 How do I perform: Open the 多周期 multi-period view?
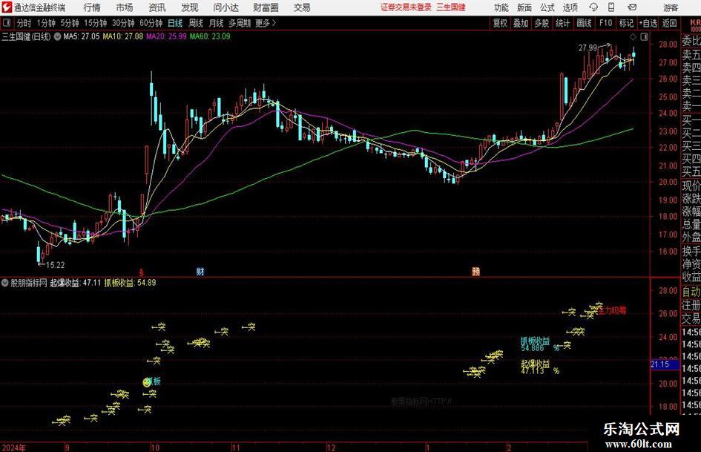240,23
